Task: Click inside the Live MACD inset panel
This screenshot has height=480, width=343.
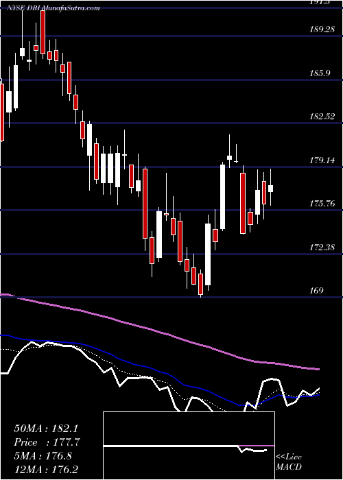Action: (x=189, y=446)
